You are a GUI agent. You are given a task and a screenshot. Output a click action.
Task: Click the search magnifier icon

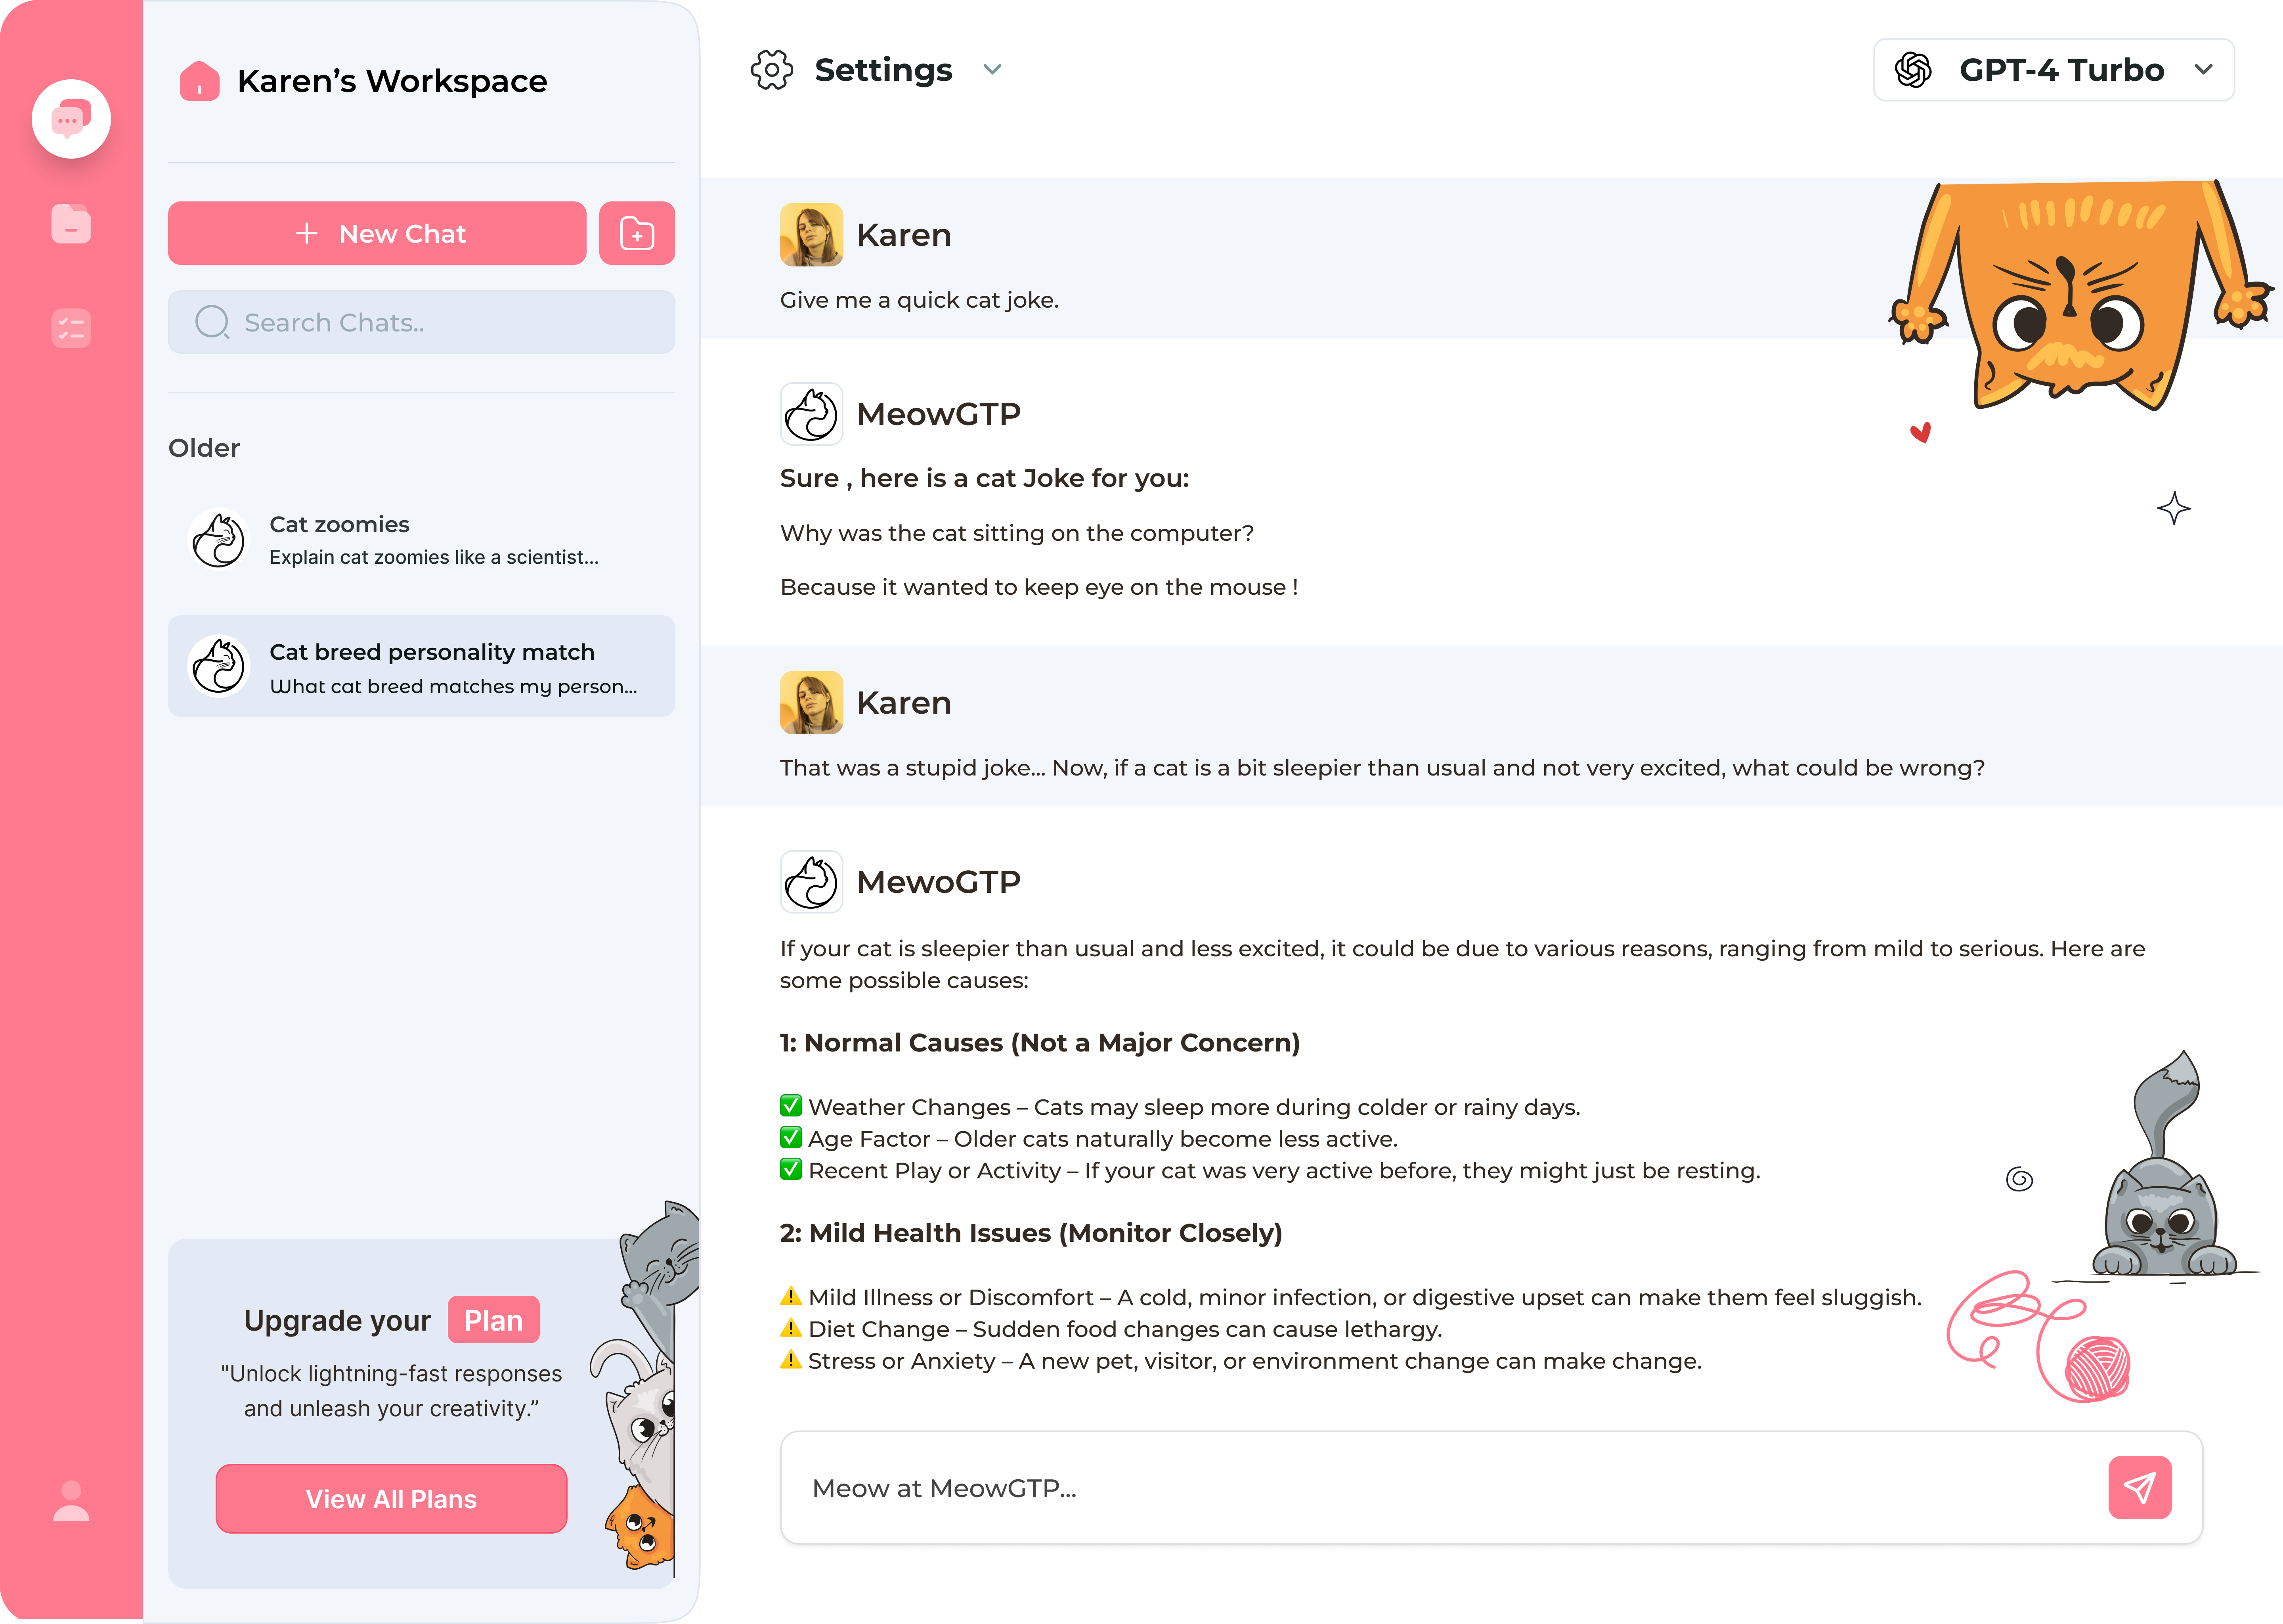click(212, 322)
